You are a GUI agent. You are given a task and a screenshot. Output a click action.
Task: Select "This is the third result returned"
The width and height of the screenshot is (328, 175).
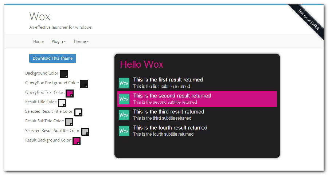click(x=169, y=112)
